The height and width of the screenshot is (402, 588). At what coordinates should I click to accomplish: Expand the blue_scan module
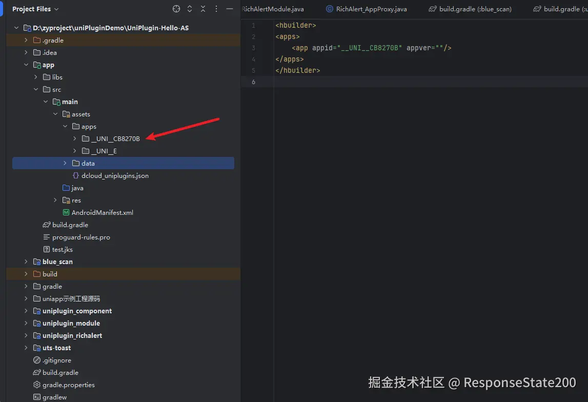(26, 262)
